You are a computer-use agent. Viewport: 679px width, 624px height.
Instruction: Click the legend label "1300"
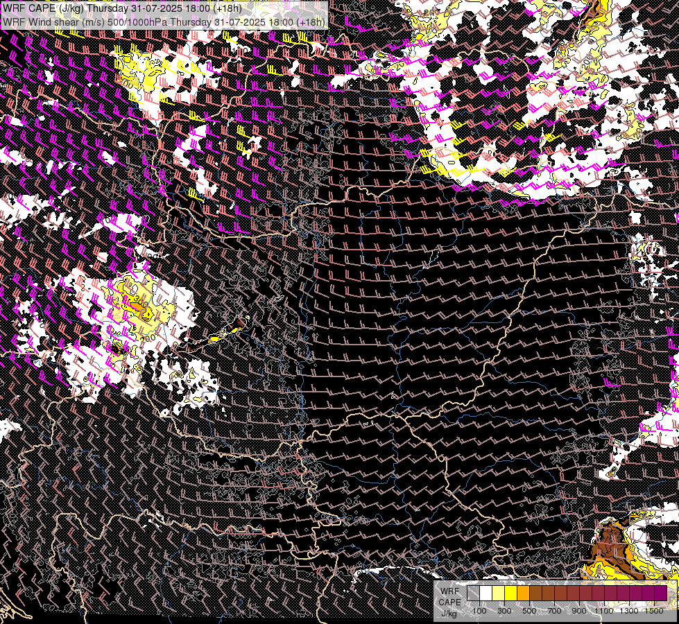tap(629, 611)
